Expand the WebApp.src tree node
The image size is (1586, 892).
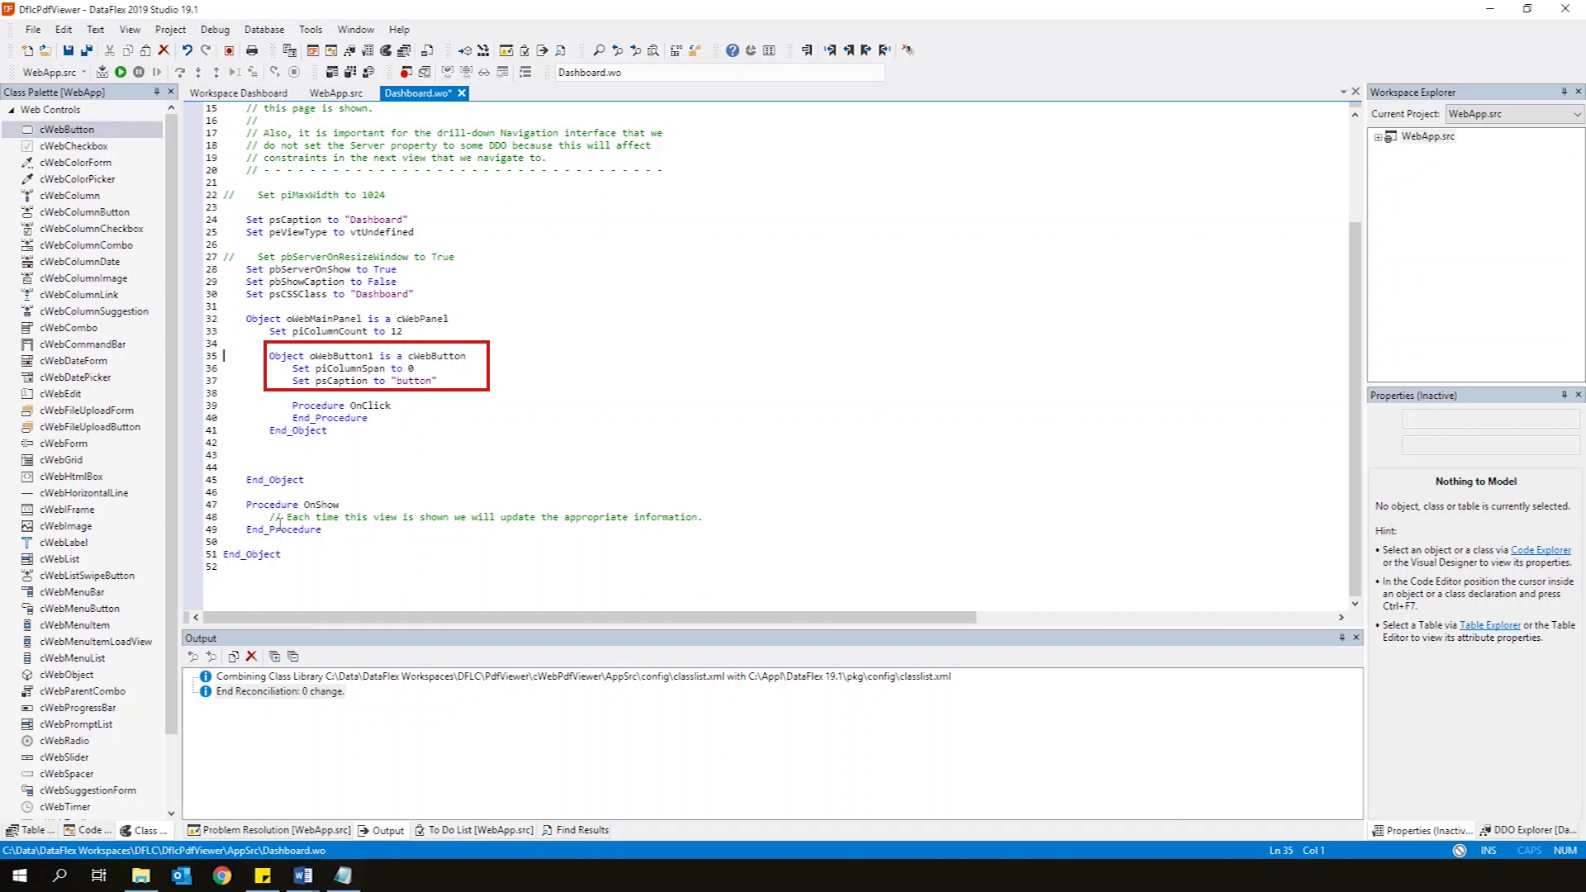(1377, 137)
